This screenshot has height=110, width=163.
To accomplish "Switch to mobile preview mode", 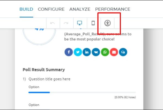I will [93, 23].
